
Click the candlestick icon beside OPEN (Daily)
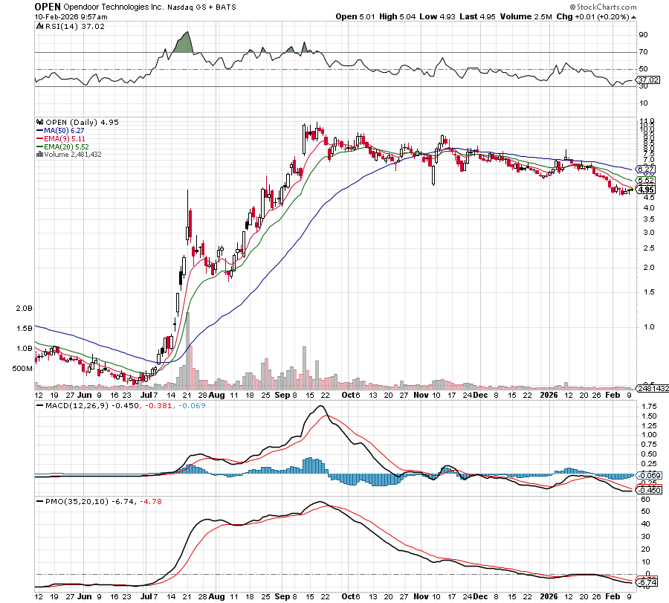click(40, 122)
